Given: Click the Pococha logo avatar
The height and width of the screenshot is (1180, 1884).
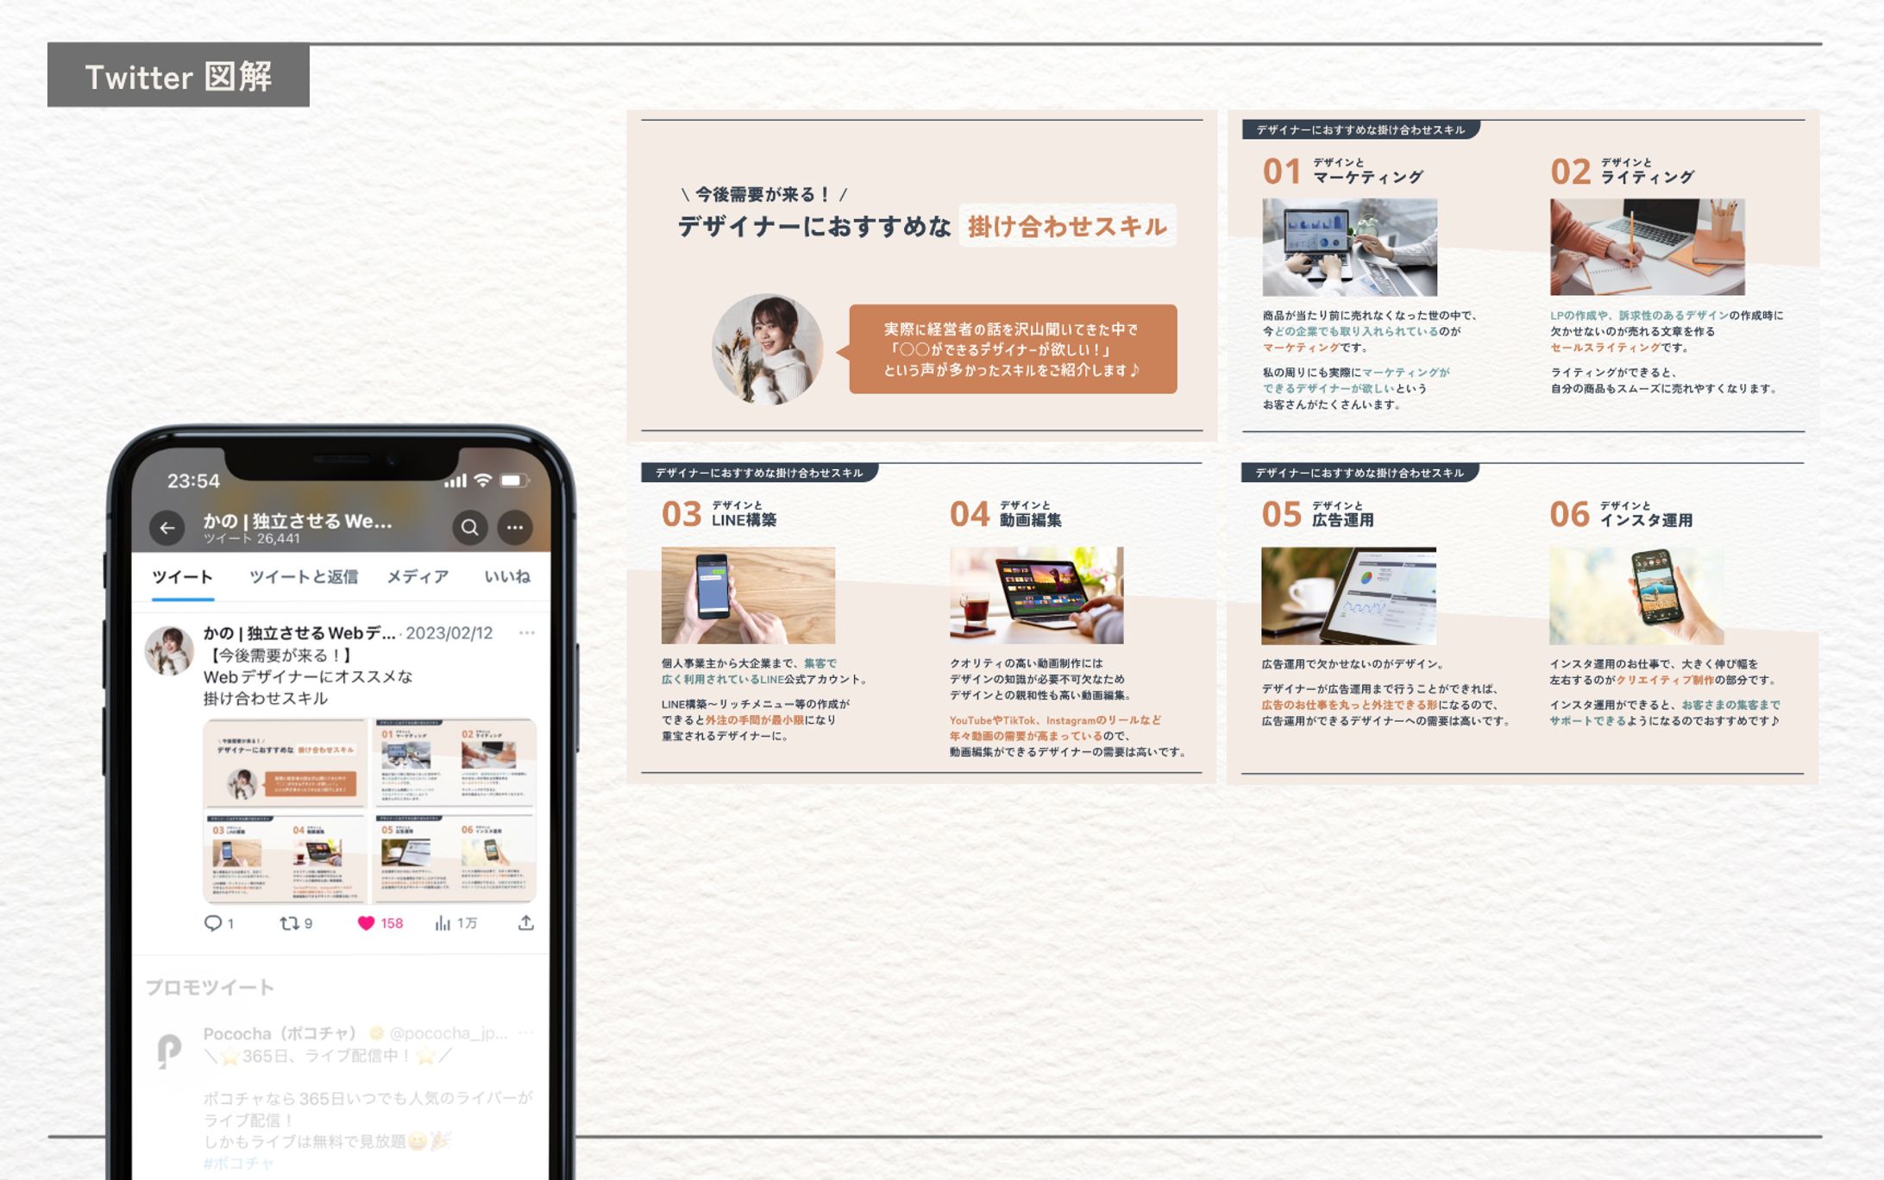Looking at the screenshot, I should tap(169, 1051).
